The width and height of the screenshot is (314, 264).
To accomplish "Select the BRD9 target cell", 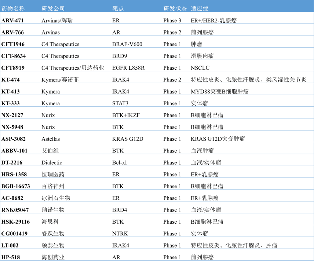I will click(120, 56).
